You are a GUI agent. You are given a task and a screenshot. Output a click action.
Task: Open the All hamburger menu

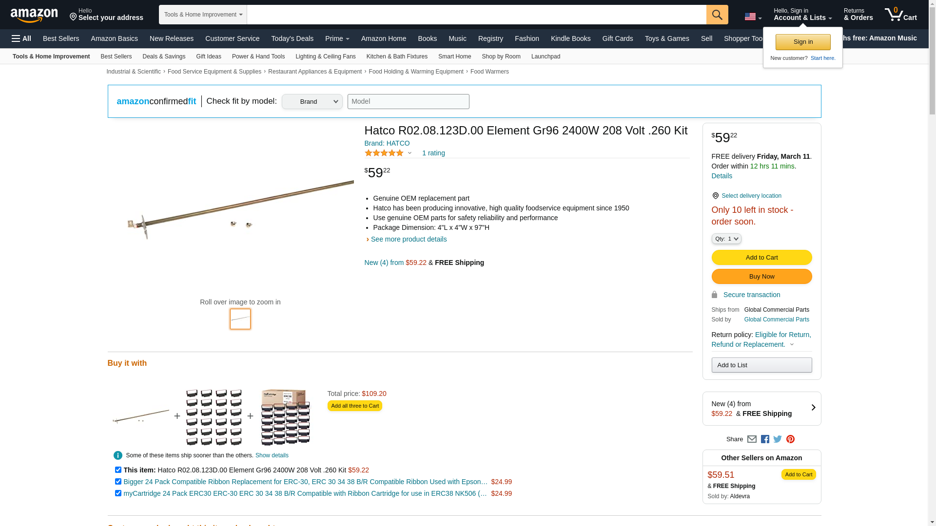(21, 38)
